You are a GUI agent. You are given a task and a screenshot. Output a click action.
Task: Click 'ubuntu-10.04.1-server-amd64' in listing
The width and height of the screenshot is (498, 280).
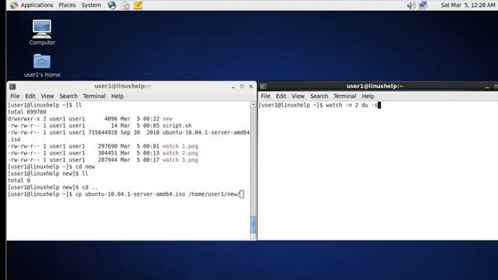point(205,132)
